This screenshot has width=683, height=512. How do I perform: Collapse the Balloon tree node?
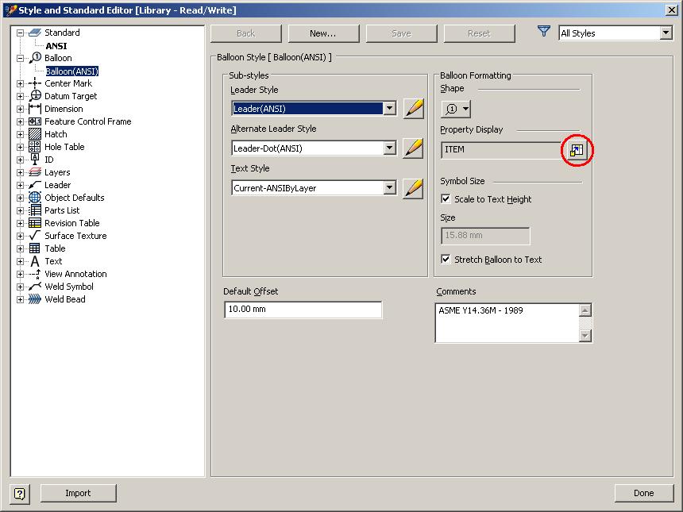[20, 58]
